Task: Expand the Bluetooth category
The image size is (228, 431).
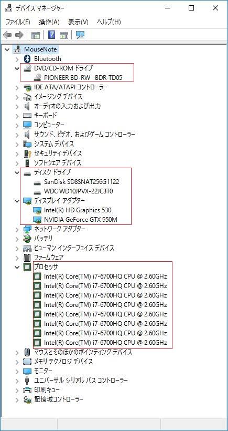Action: pos(17,59)
